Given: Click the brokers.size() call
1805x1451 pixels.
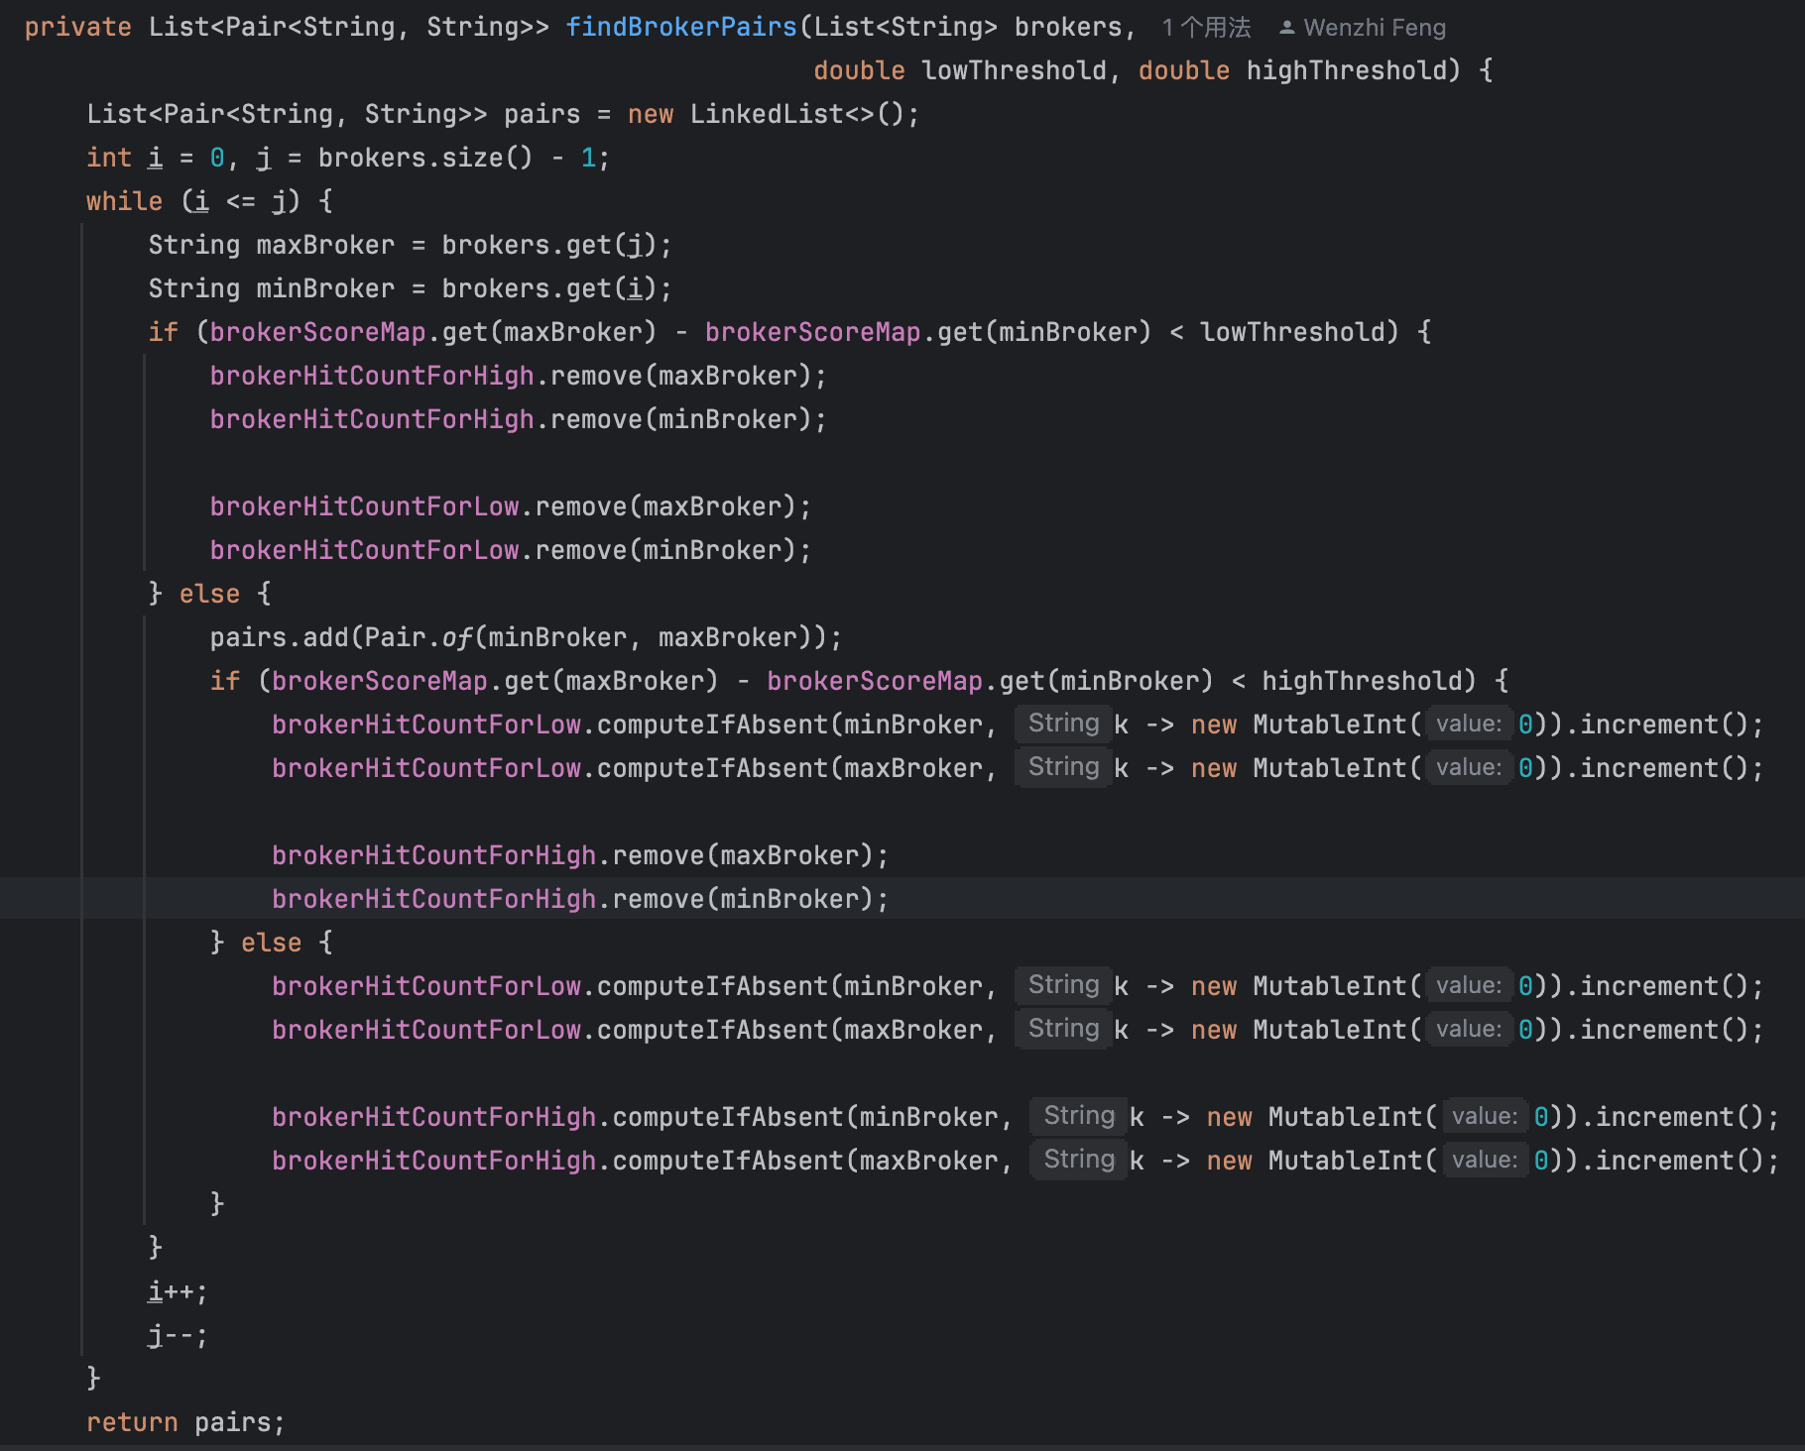Looking at the screenshot, I should 424,158.
